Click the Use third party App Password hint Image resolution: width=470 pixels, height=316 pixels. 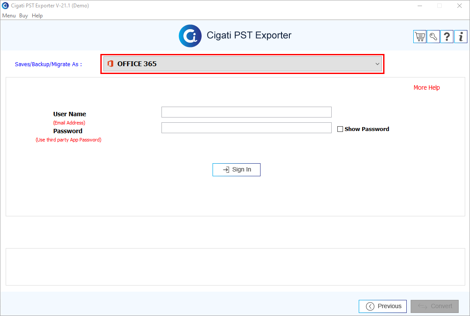point(69,140)
